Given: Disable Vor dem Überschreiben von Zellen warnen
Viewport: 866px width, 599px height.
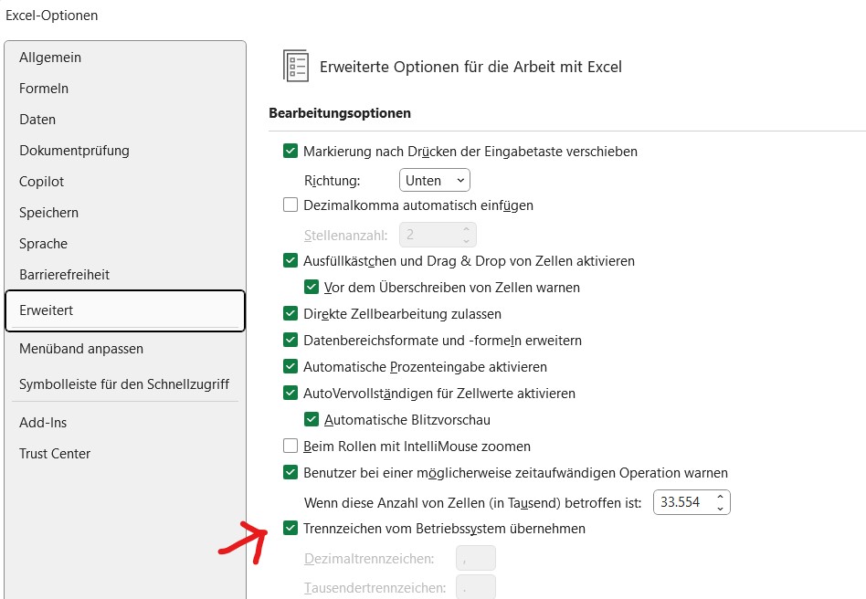Looking at the screenshot, I should pos(312,287).
